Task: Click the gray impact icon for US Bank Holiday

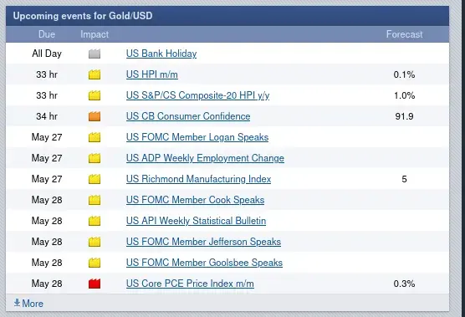Action: point(95,54)
